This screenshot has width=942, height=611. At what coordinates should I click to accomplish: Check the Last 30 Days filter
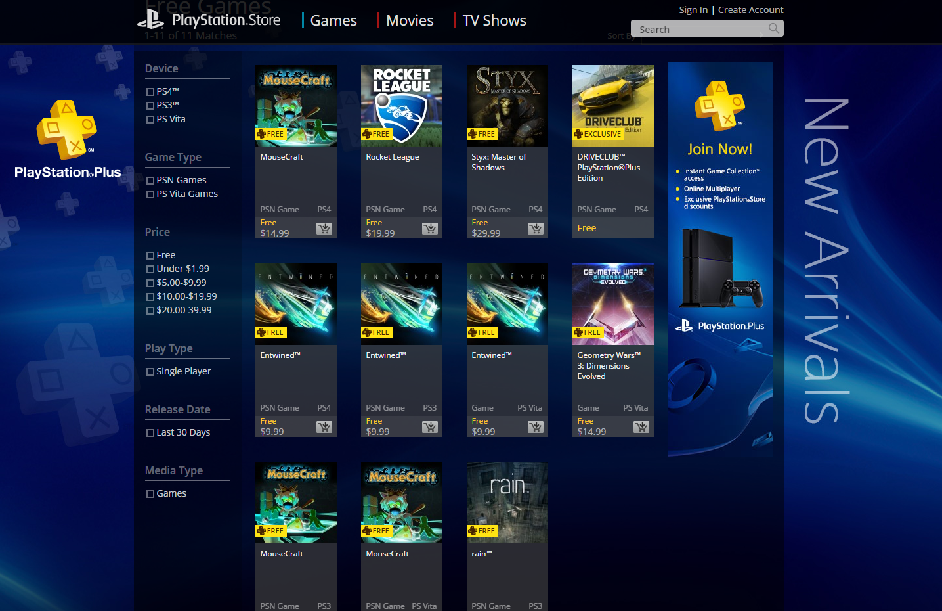pos(150,433)
